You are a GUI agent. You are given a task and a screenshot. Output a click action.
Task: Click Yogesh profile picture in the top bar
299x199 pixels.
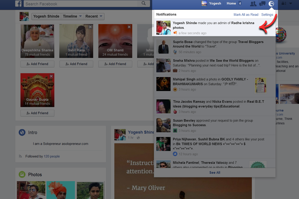(x=204, y=4)
